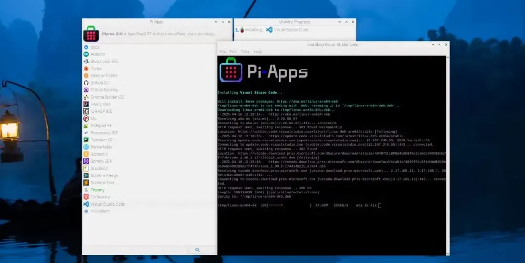Viewport: 525px width, 263px height.
Task: Select the VSCodium entry text
Action: pos(100,211)
